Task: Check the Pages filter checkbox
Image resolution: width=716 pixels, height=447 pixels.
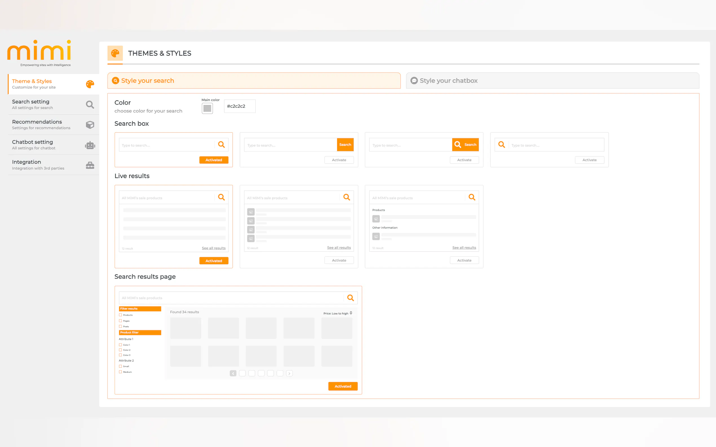Action: click(x=120, y=321)
